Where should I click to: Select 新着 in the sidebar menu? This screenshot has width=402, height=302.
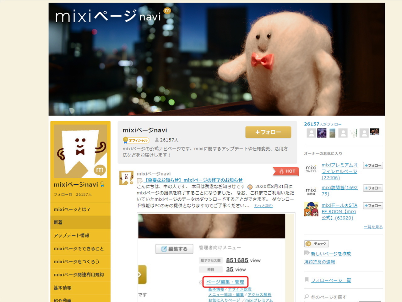click(80, 222)
